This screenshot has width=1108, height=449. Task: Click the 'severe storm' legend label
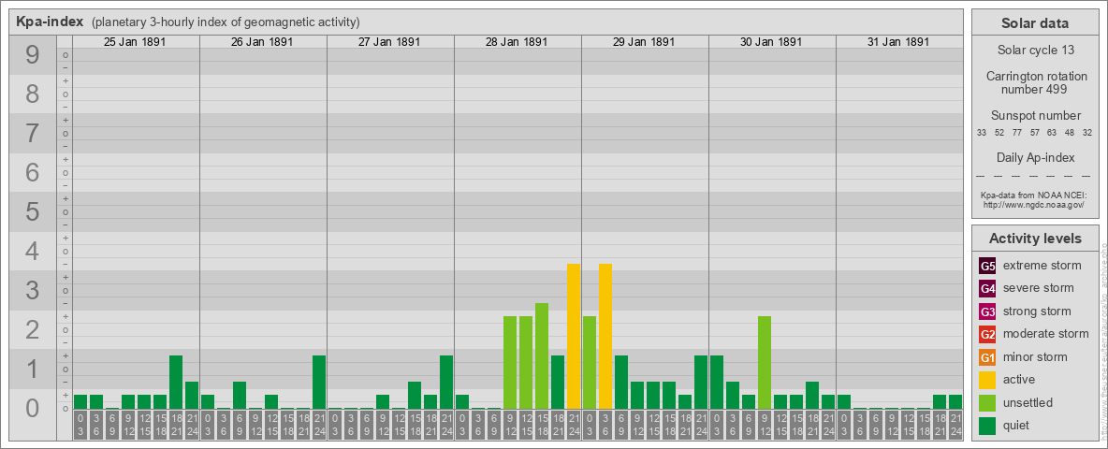click(x=1039, y=288)
